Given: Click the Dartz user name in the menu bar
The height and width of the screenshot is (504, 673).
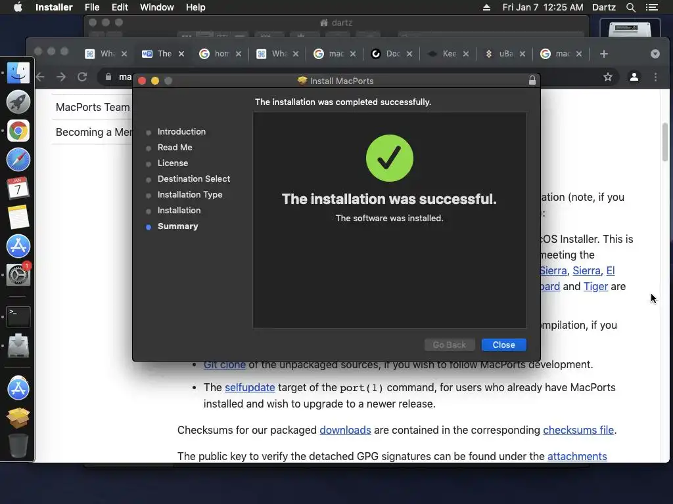Looking at the screenshot, I should pos(603,7).
